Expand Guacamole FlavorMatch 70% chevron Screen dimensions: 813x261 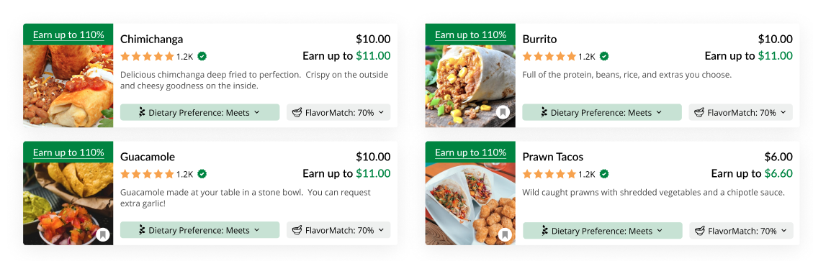tap(381, 230)
